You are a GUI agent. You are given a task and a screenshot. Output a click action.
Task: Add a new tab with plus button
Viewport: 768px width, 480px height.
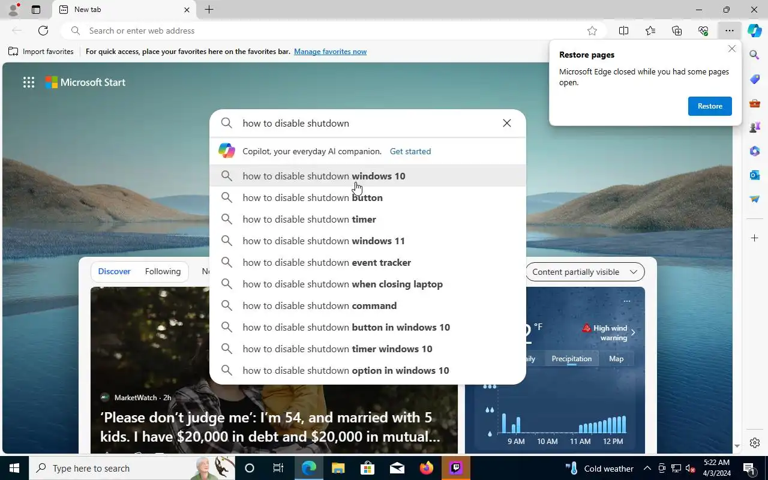[x=209, y=10]
